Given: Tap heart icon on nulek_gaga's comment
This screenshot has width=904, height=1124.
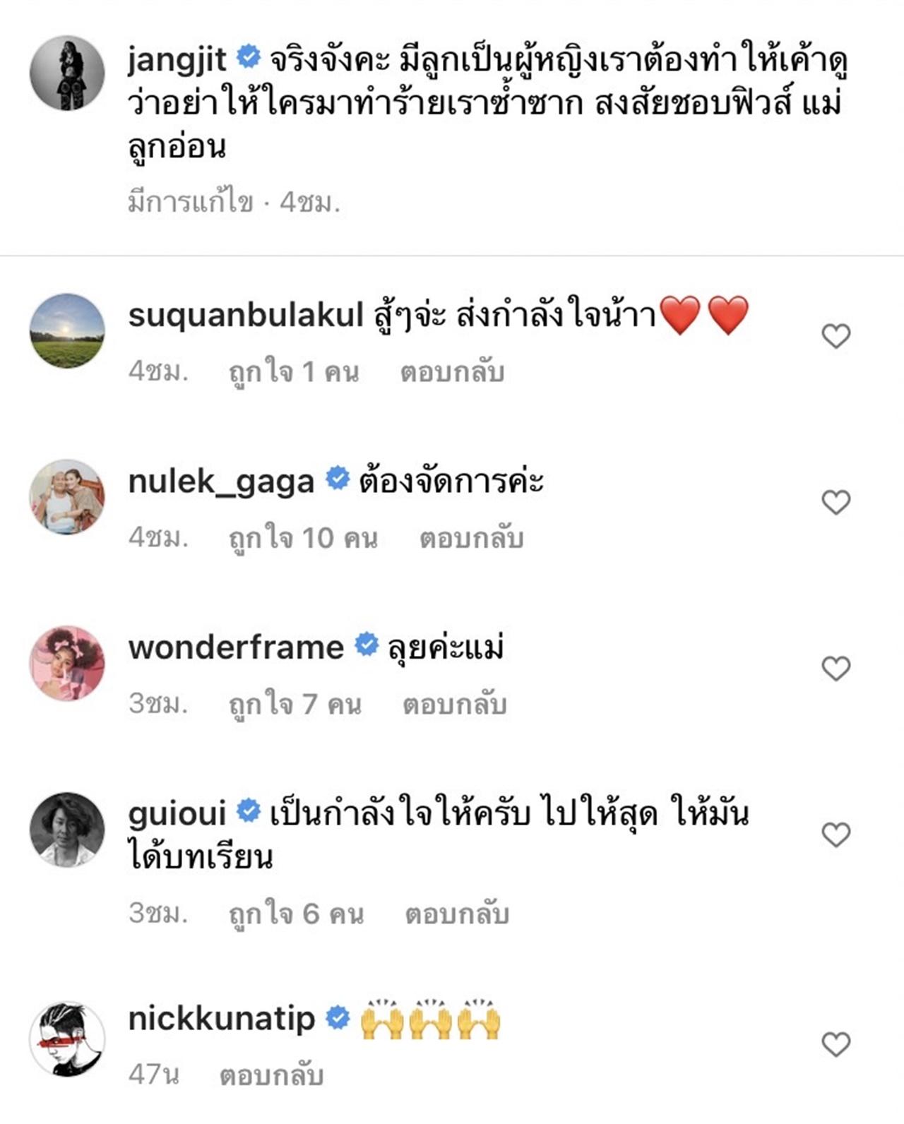Looking at the screenshot, I should point(835,502).
